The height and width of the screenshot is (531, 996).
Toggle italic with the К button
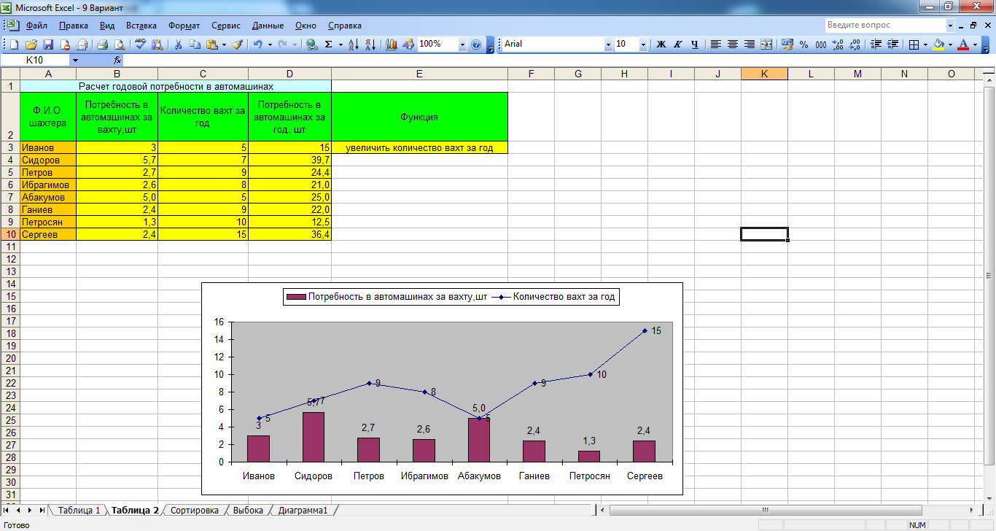tap(678, 44)
